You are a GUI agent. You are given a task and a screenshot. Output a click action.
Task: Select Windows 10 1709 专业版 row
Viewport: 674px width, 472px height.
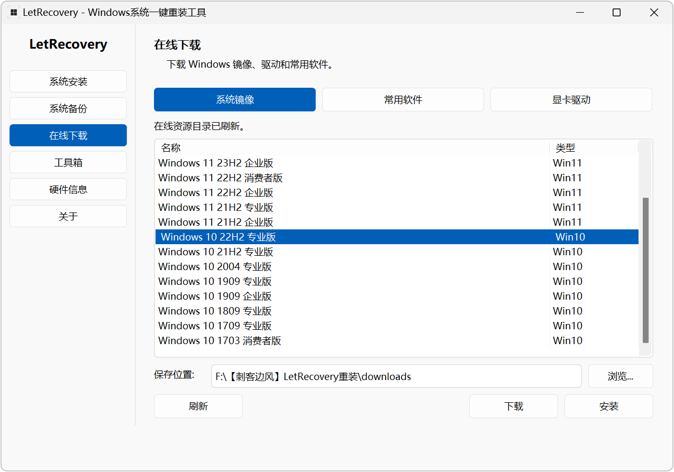click(397, 326)
